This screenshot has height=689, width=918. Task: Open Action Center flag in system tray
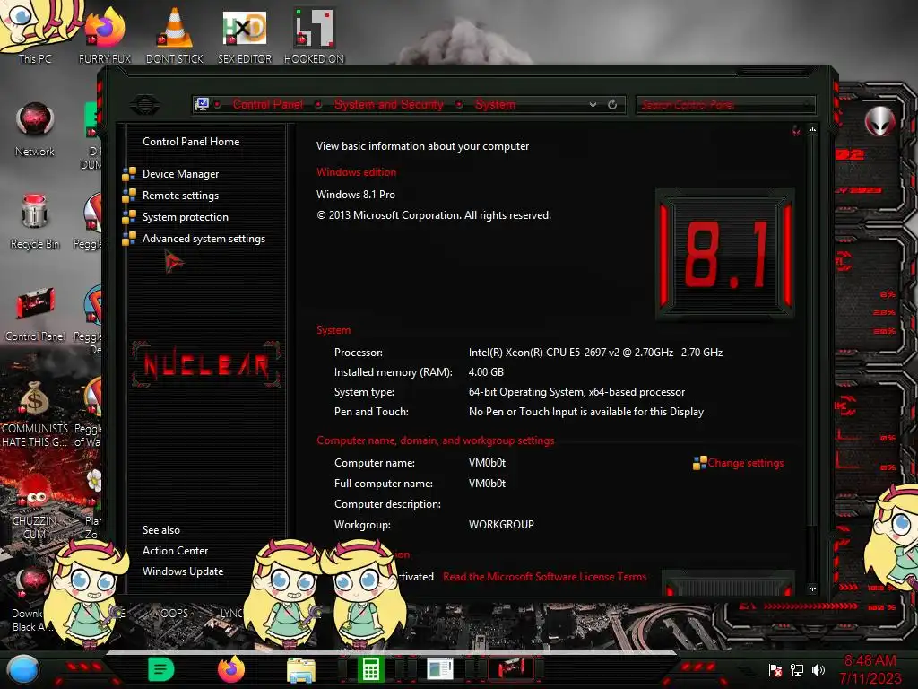775,669
